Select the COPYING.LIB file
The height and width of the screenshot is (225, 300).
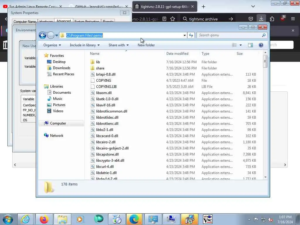coord(106,86)
